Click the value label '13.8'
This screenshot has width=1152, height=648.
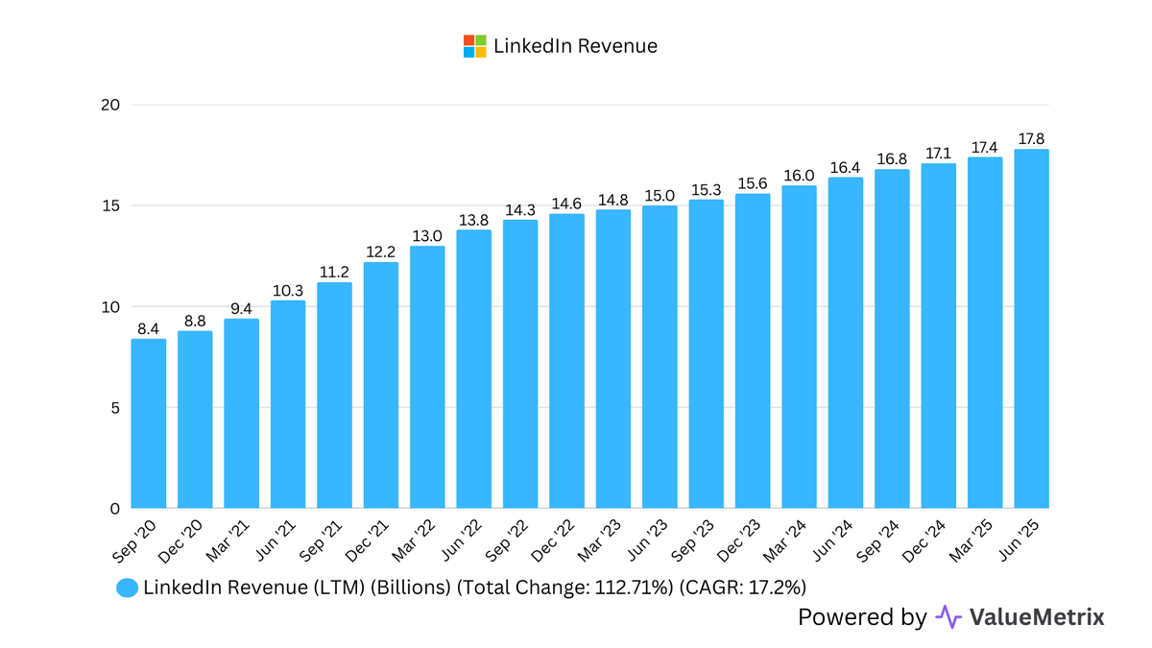pos(473,220)
